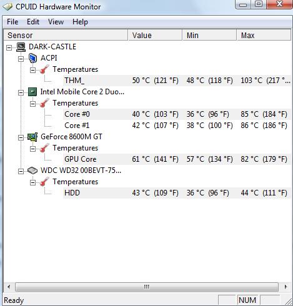
Task: Click the GeForce 8600M GT graphics card icon
Action: (x=32, y=137)
